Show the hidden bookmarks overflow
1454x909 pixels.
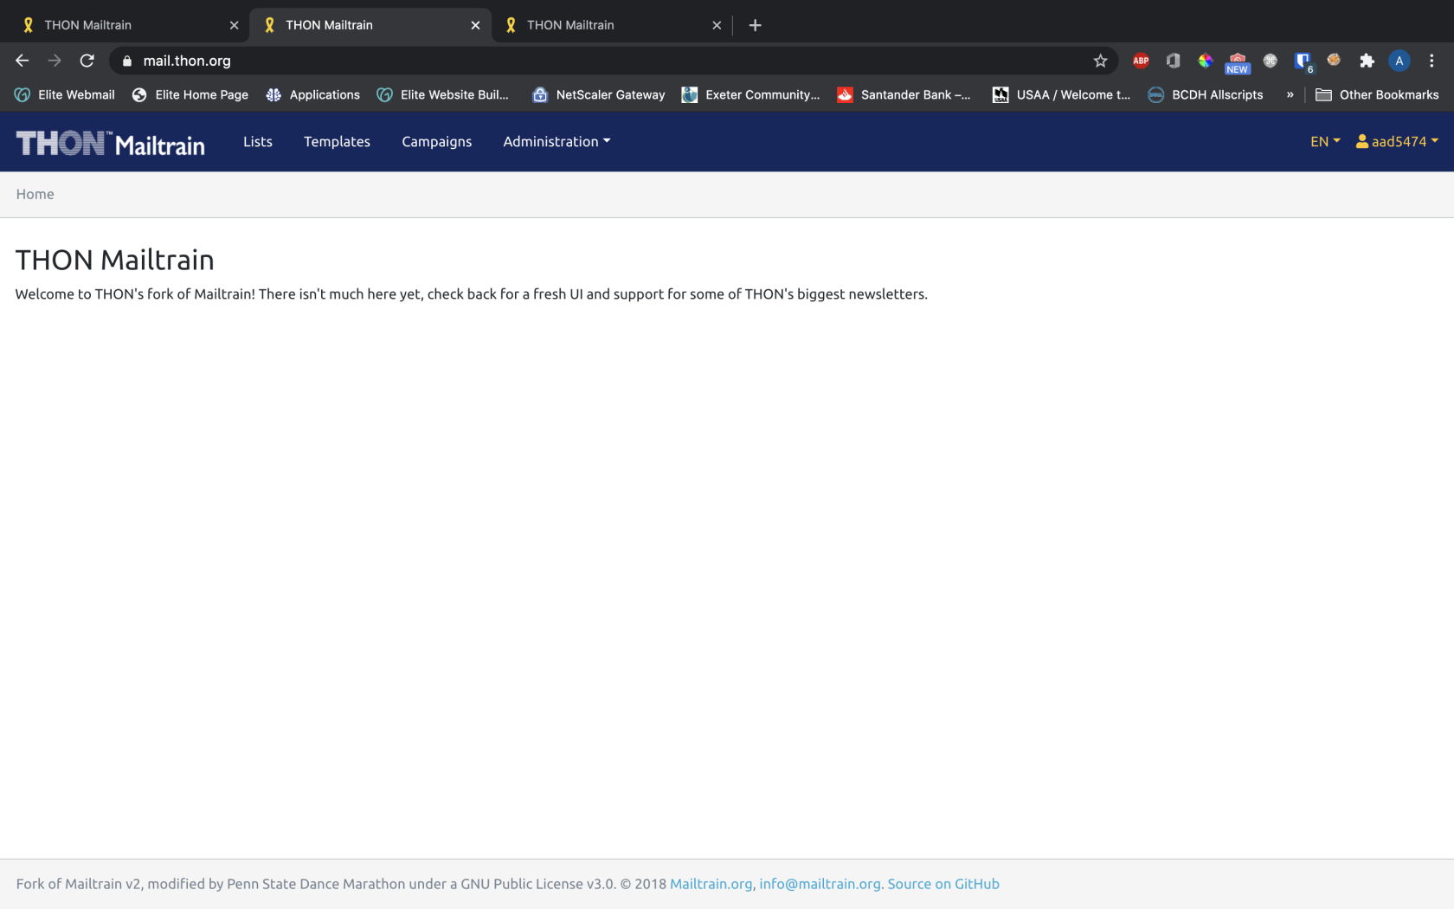click(1290, 94)
